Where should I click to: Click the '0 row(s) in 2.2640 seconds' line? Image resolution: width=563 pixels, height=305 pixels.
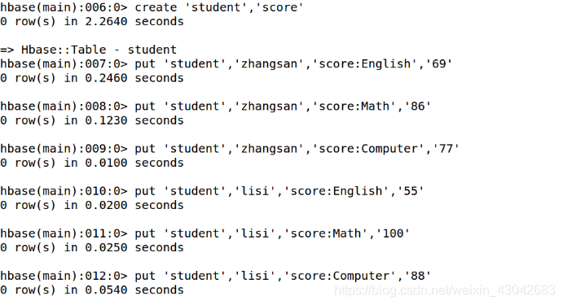point(92,21)
